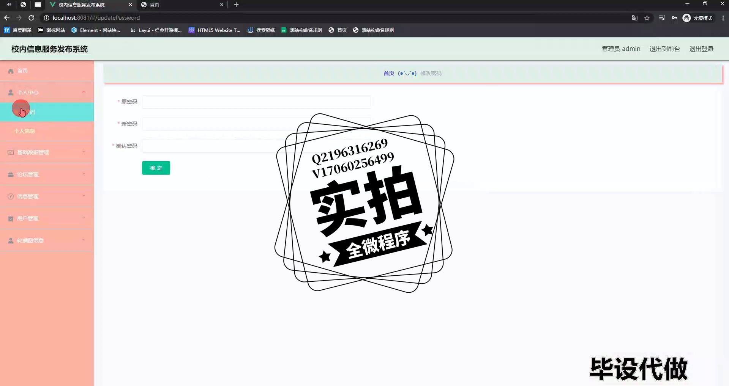The width and height of the screenshot is (729, 386).
Task: Open the 搜索壁纸 bookmark
Action: (x=261, y=30)
